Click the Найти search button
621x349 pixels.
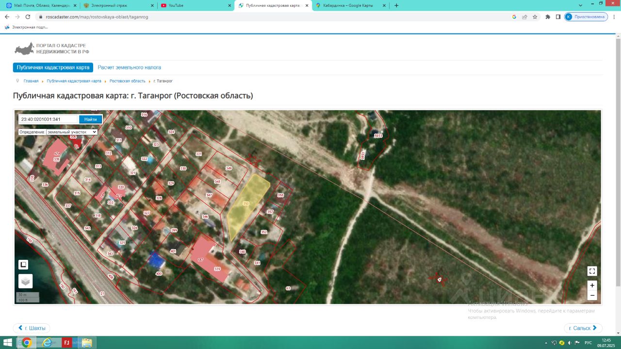tap(90, 119)
